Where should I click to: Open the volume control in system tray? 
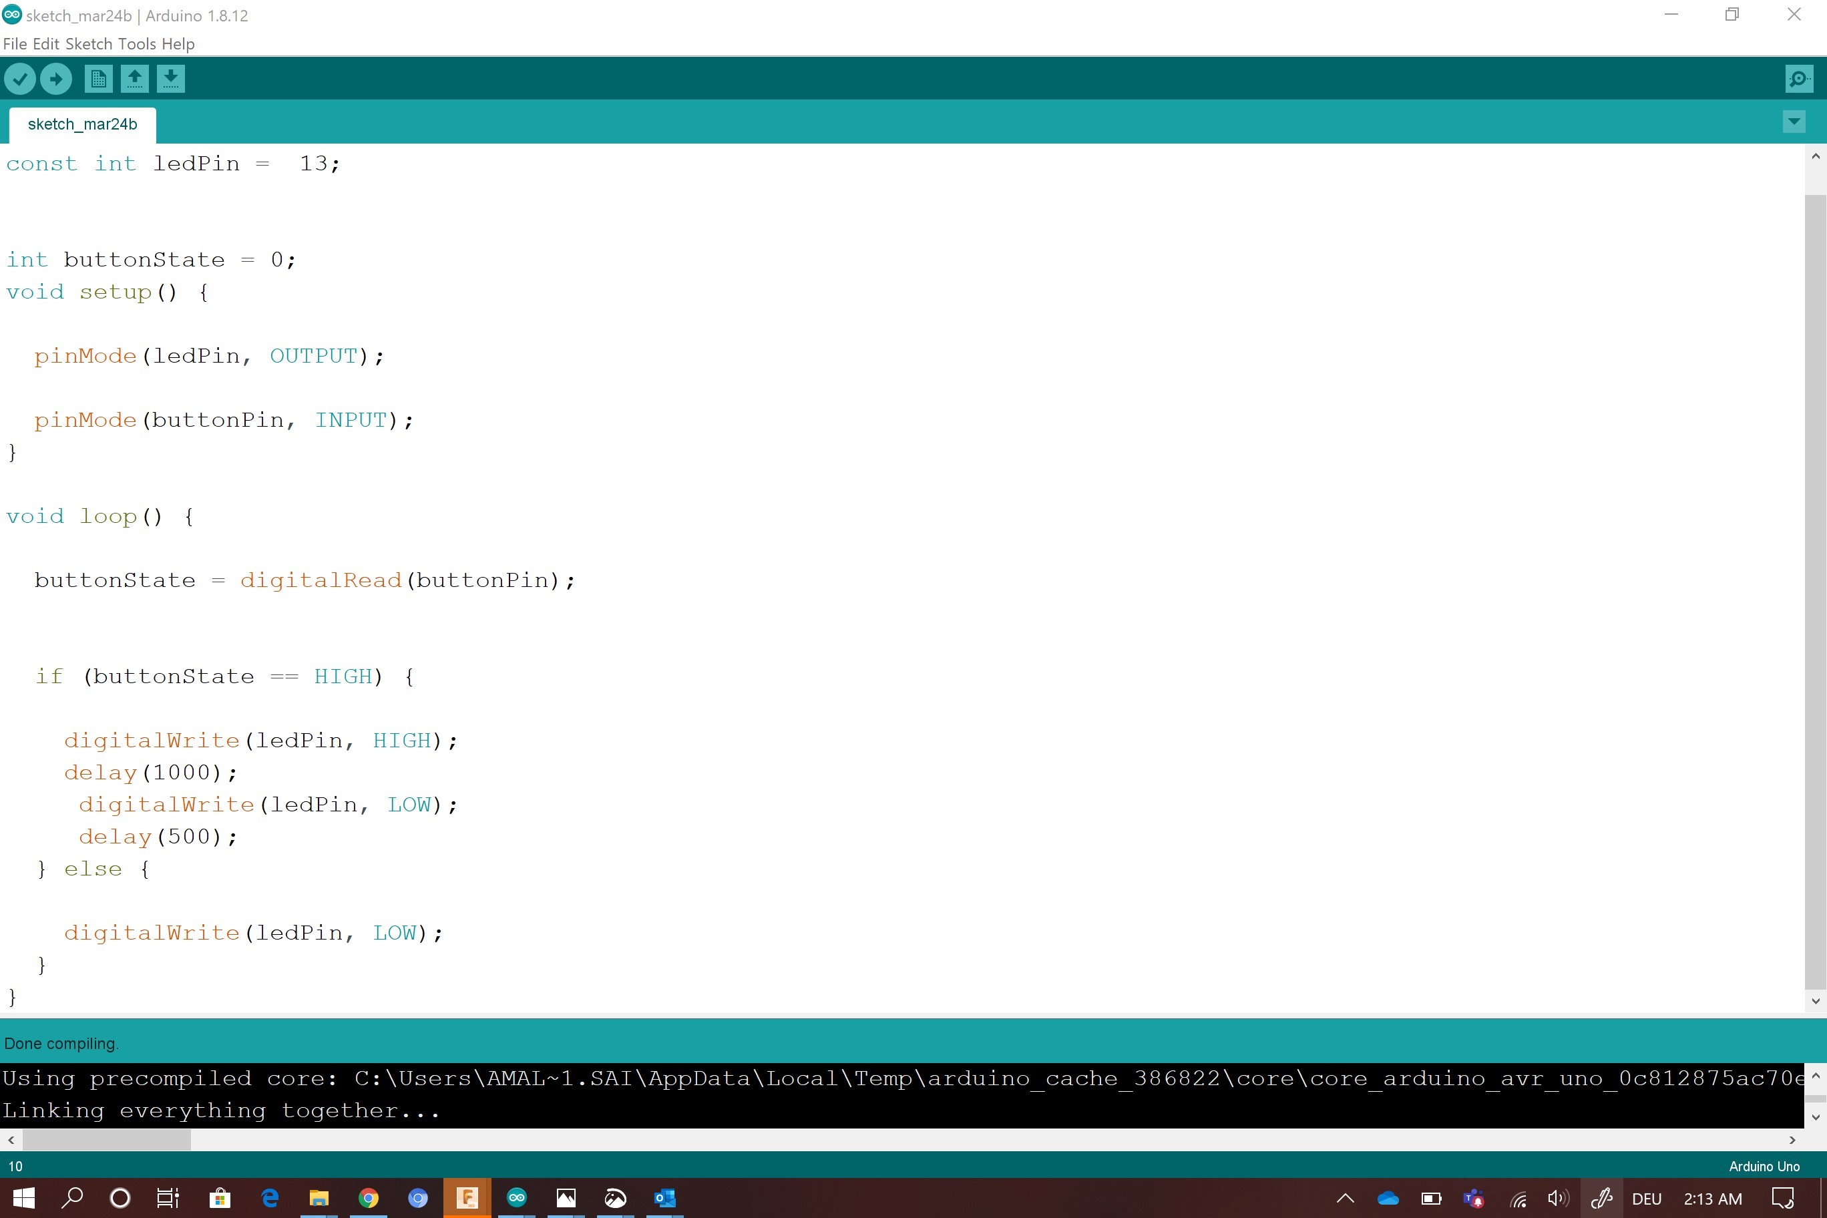(x=1557, y=1199)
